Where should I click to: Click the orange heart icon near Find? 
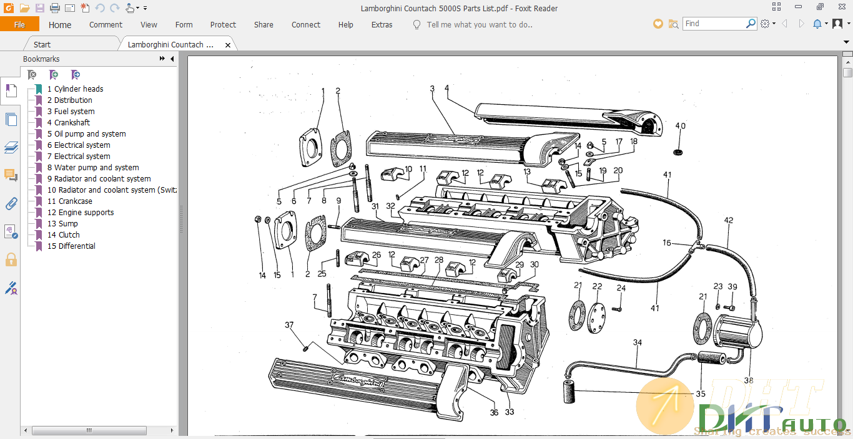click(658, 24)
